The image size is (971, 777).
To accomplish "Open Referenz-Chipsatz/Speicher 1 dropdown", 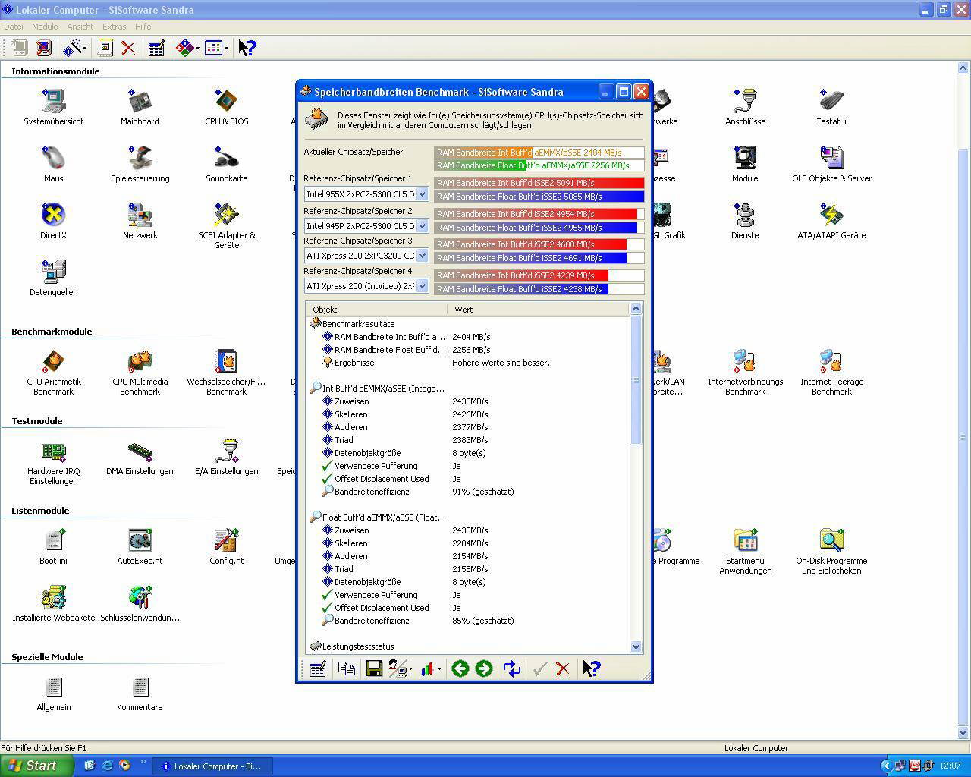I will [423, 194].
